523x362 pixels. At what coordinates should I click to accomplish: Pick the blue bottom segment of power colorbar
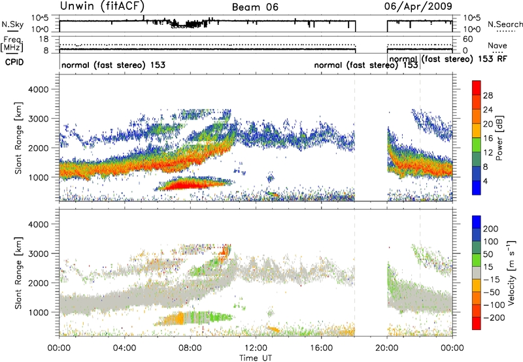point(477,188)
